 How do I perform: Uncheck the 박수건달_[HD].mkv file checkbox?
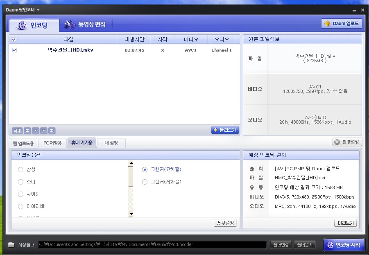pyautogui.click(x=15, y=50)
